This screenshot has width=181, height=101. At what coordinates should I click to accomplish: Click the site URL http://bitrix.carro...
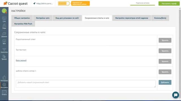(x=44, y=4)
